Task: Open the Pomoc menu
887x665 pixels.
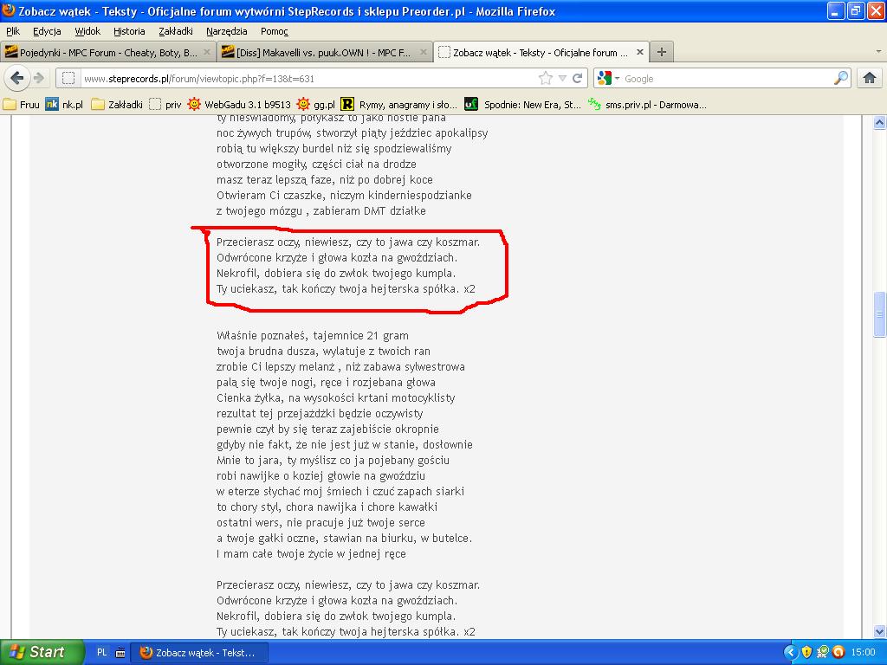Action: point(275,31)
